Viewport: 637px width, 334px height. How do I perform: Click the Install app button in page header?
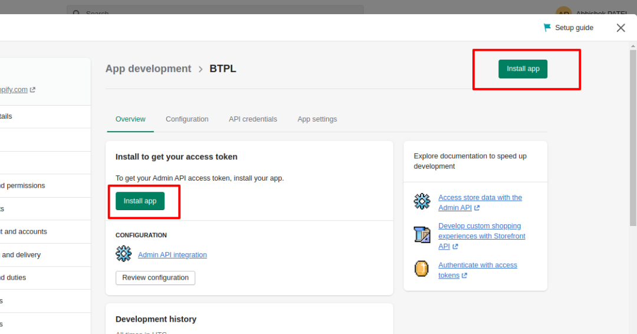(x=523, y=68)
